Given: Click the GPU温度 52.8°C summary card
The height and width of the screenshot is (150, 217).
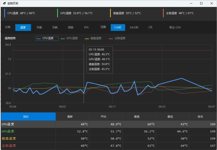Looking at the screenshot, I should point(82,13).
